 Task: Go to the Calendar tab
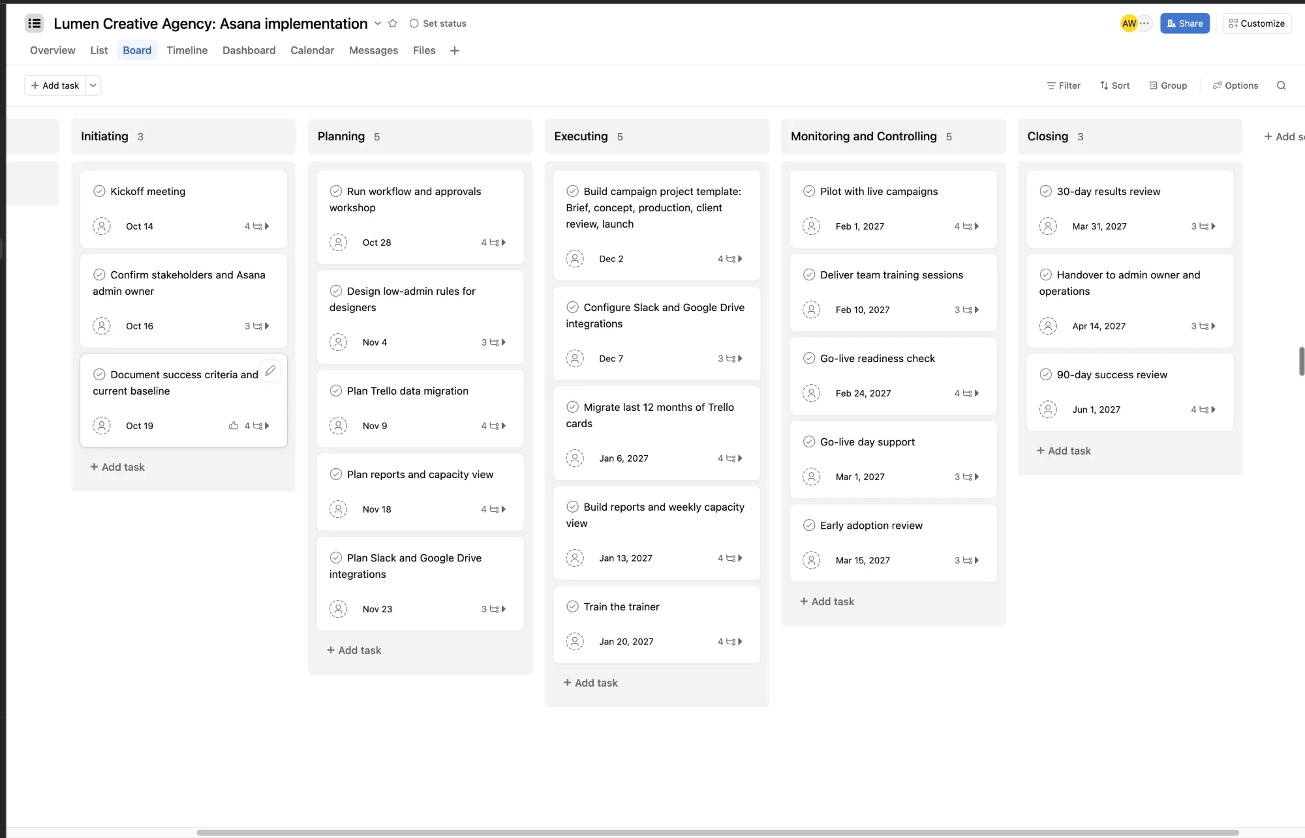tap(312, 50)
